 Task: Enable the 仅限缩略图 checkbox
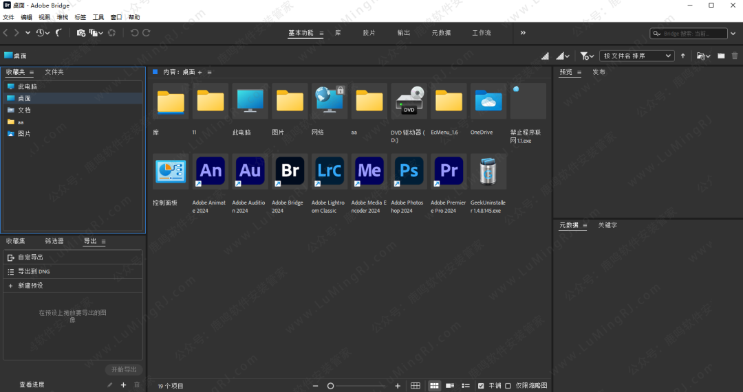point(508,386)
